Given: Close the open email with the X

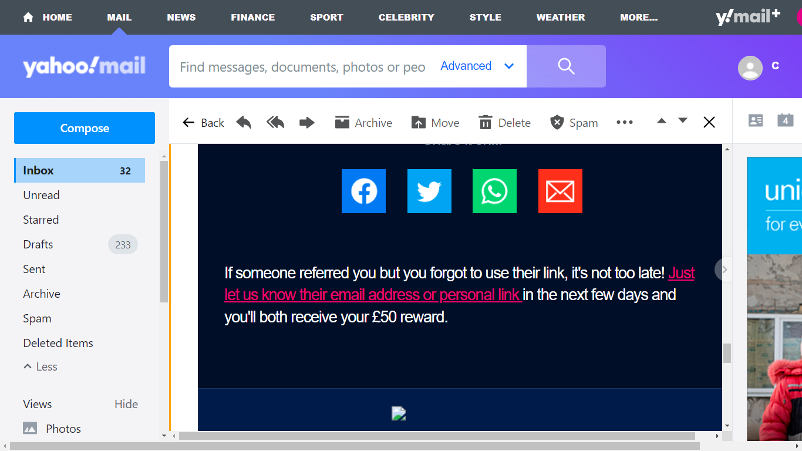Looking at the screenshot, I should point(709,122).
